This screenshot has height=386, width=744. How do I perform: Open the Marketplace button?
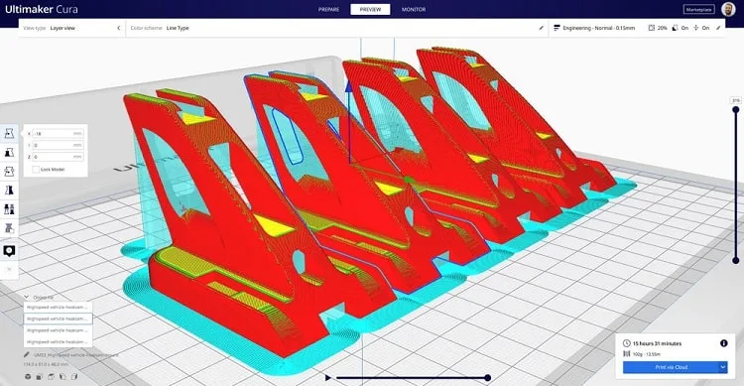(699, 10)
